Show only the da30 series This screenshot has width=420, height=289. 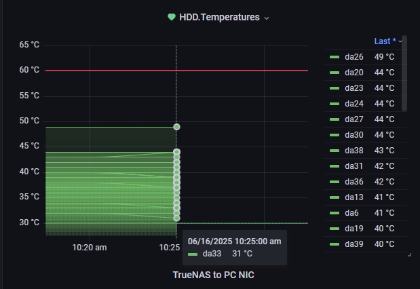pos(354,135)
